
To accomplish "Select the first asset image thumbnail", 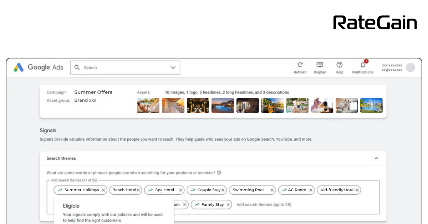I will click(148, 106).
